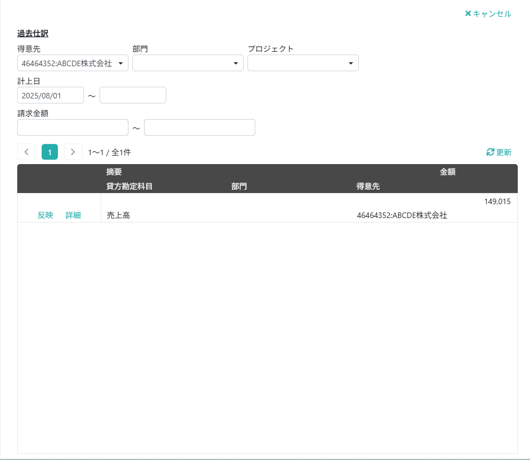Click the 摘要 column header

[x=114, y=172]
